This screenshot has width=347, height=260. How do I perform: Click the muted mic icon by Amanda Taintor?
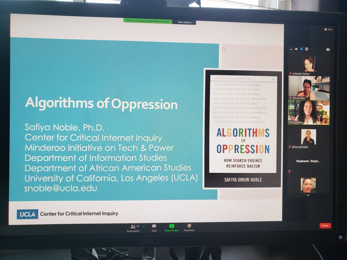pos(290,74)
